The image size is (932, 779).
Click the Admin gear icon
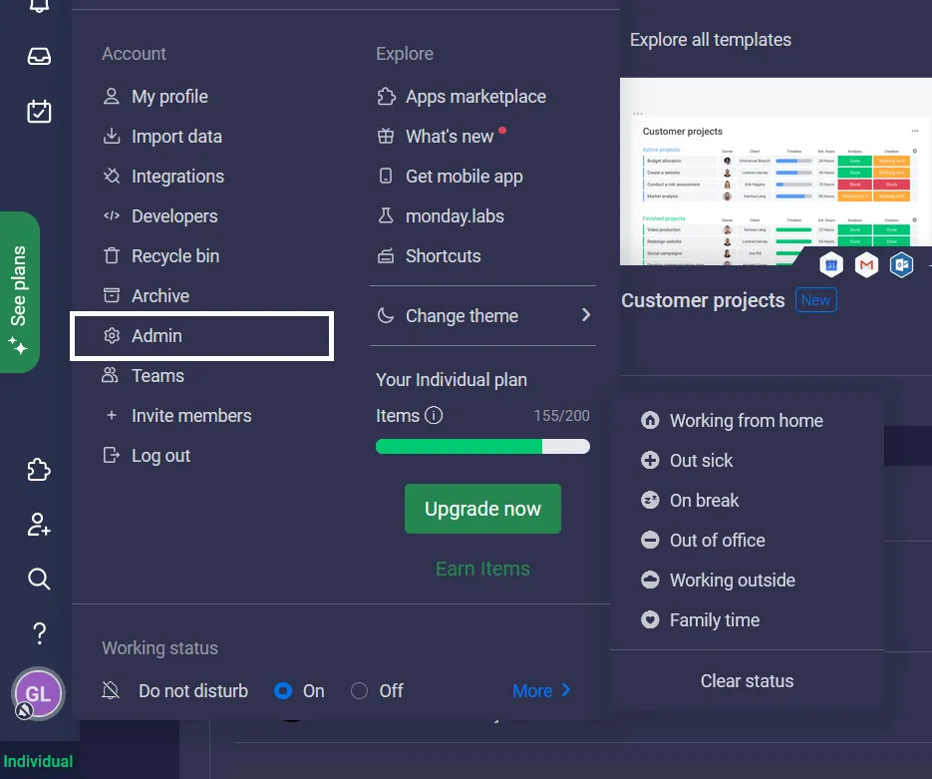coord(112,335)
